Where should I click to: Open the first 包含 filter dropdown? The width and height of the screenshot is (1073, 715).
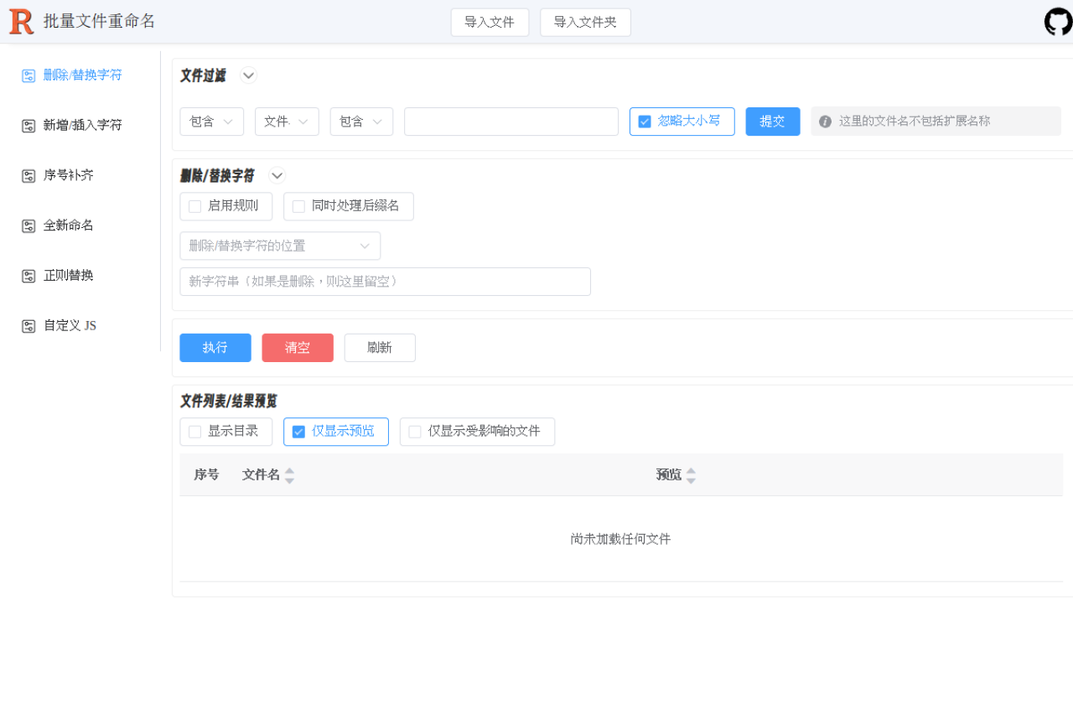pos(212,122)
